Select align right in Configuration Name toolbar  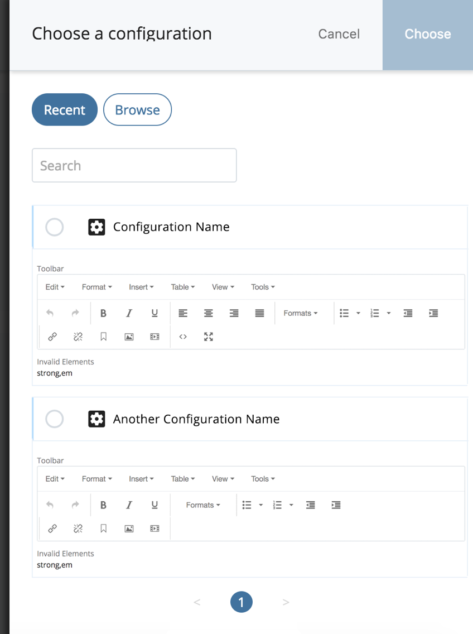[234, 313]
